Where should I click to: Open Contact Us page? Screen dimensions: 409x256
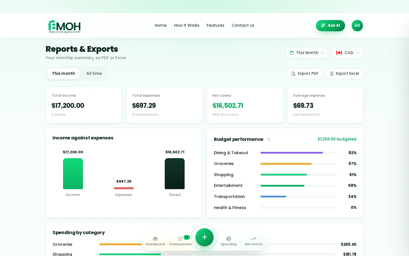click(x=243, y=25)
